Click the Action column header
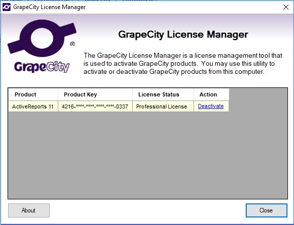This screenshot has width=294, height=225. [x=212, y=94]
